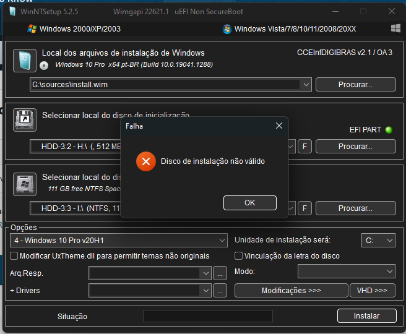Expand the G:\sources\install.wim path dropdown
The image size is (406, 334).
click(x=306, y=85)
